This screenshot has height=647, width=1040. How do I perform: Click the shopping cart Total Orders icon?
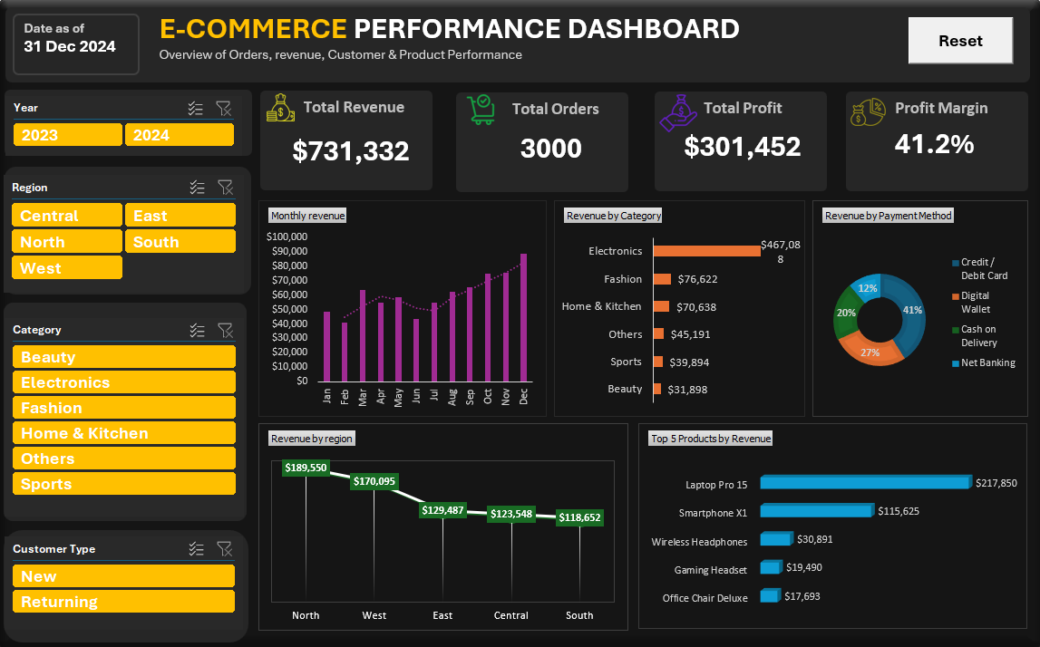tap(481, 110)
